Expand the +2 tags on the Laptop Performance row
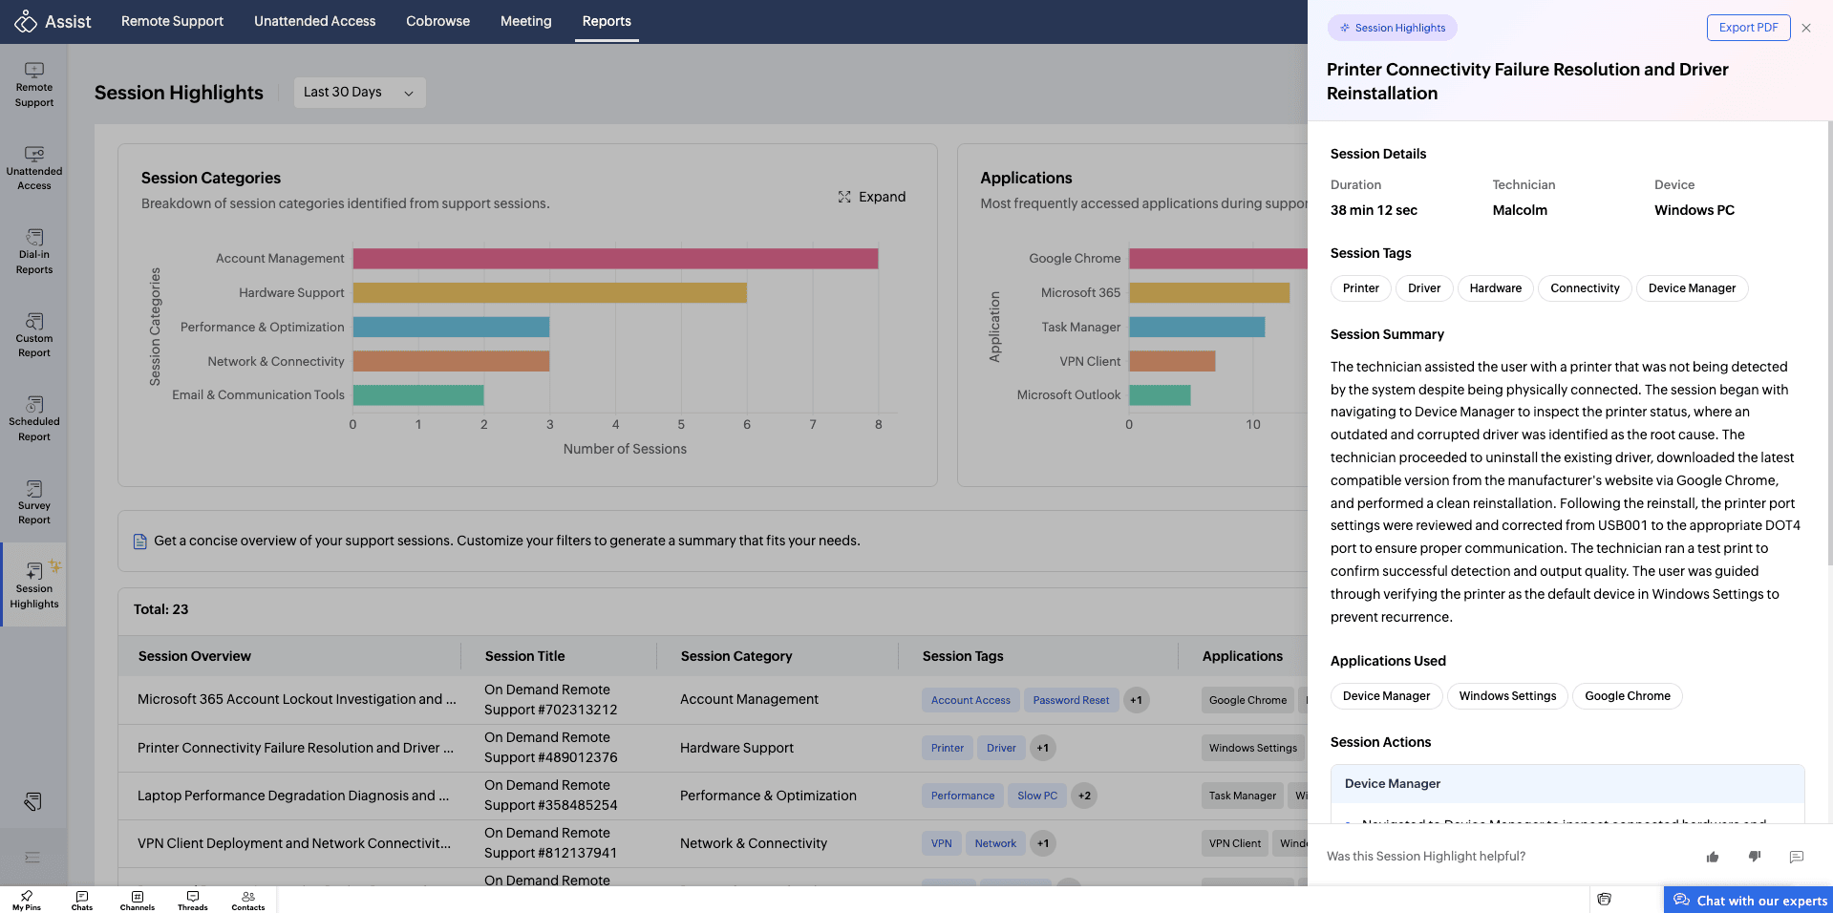The height and width of the screenshot is (913, 1833). coord(1084,796)
